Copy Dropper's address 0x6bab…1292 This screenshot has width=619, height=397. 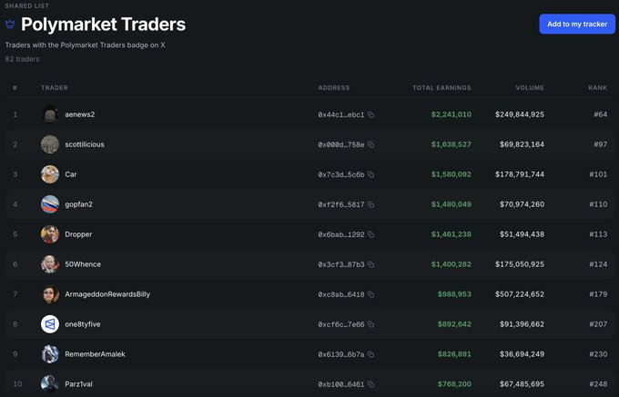click(x=371, y=234)
